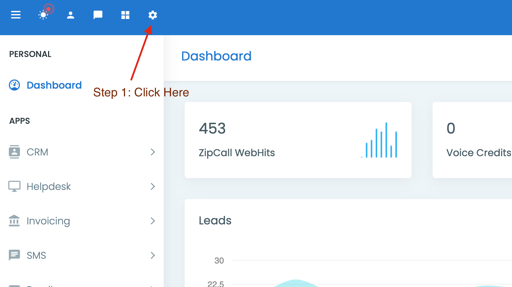Click the Voice Credits label

tap(479, 153)
